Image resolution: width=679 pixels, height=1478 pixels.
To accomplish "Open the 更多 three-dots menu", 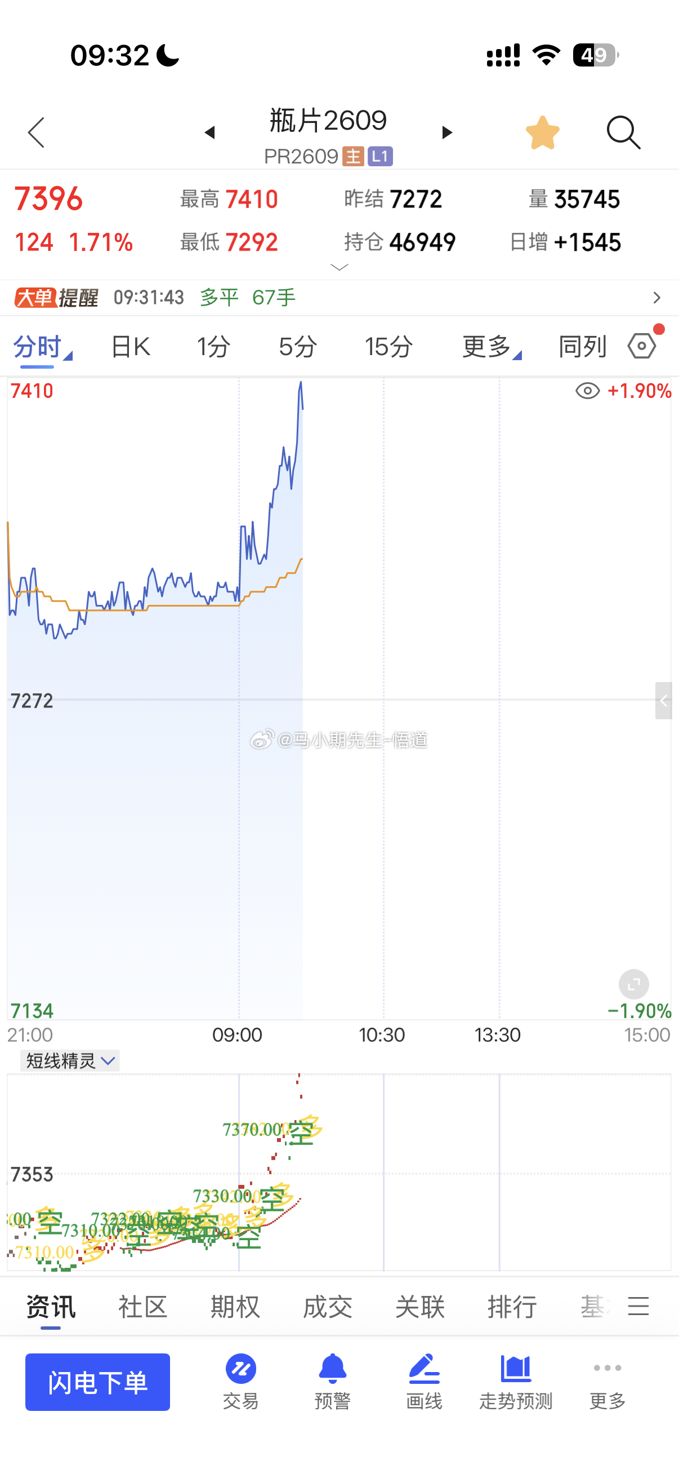I will coord(607,1382).
